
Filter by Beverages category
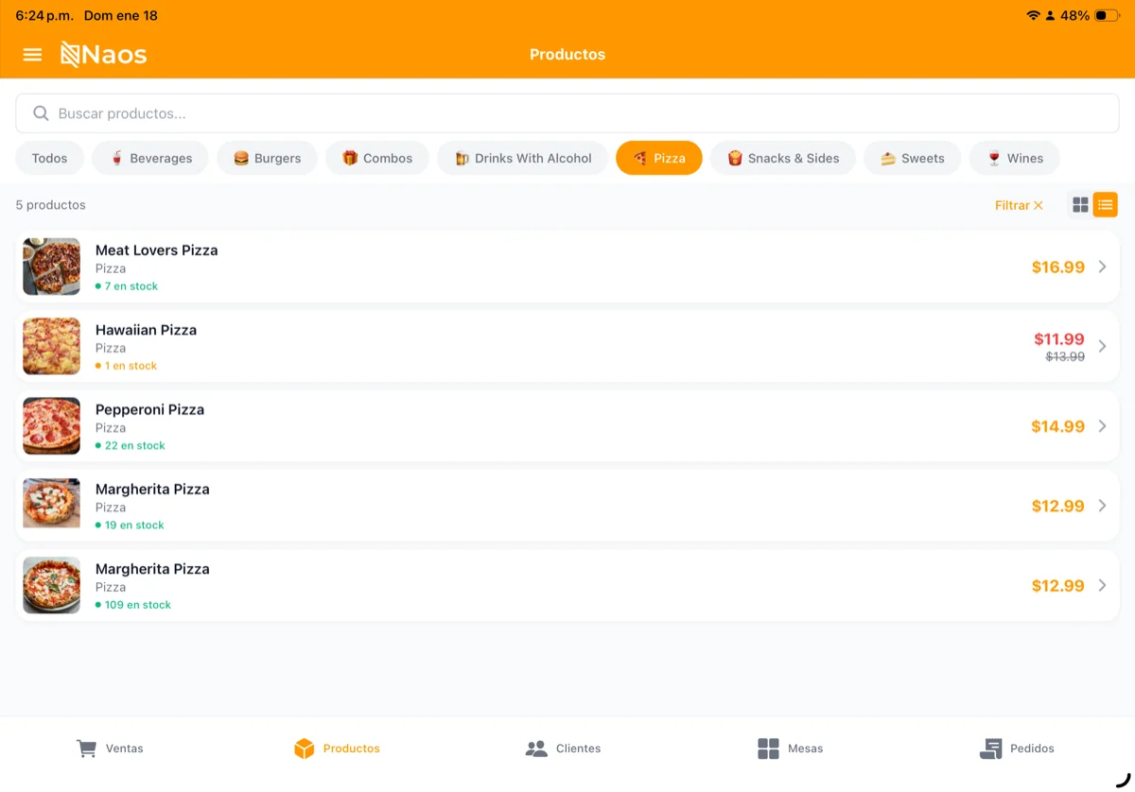[150, 159]
